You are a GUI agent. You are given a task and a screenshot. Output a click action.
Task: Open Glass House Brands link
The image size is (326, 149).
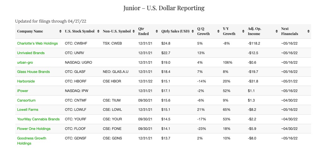33,72
